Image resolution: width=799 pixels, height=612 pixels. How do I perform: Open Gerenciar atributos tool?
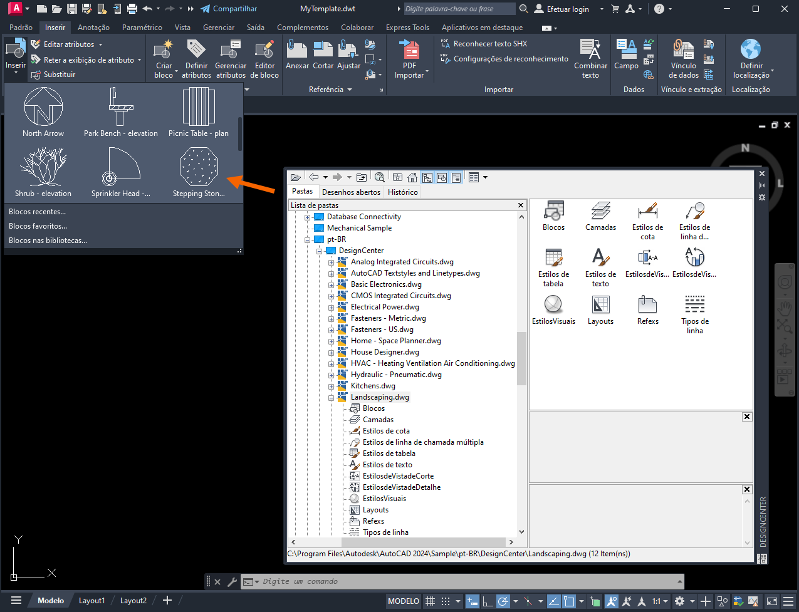[x=231, y=59]
